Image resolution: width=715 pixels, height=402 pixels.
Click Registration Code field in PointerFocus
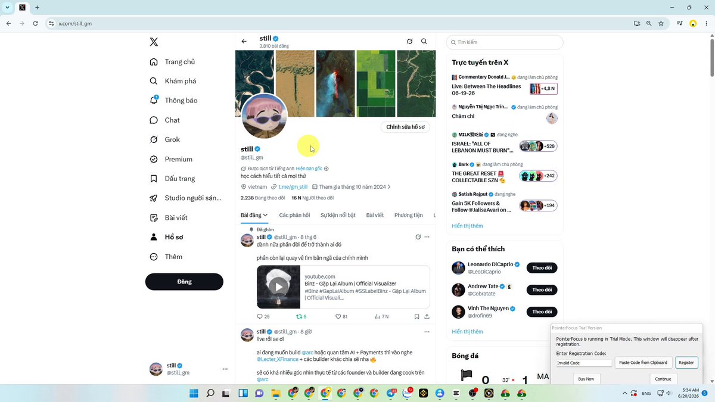[x=584, y=363]
